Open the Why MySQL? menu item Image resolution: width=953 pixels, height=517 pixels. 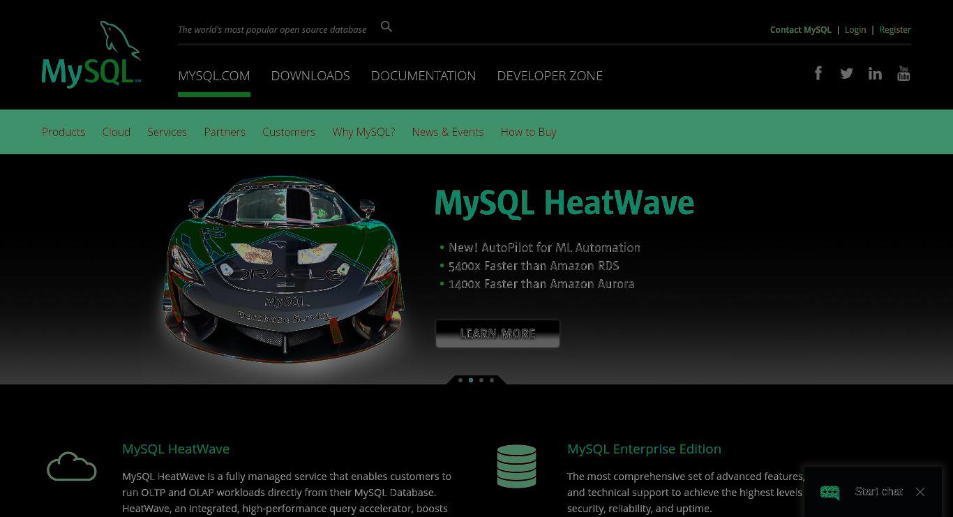(x=363, y=132)
